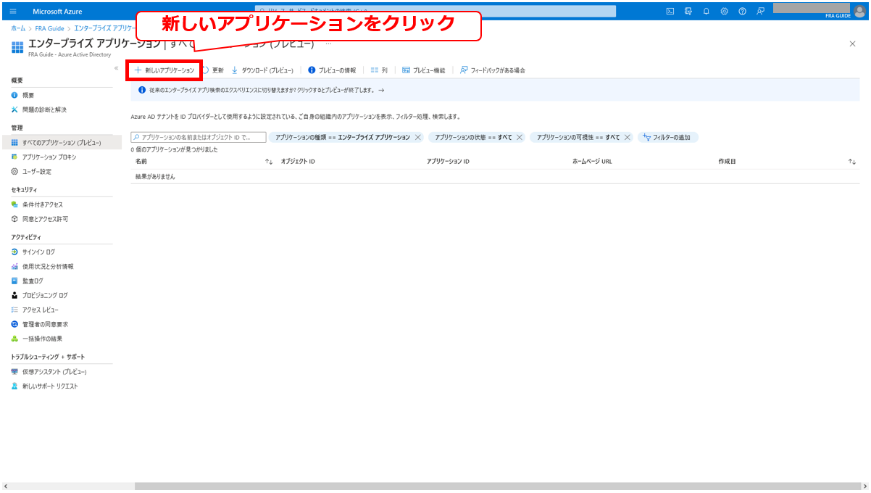Remove the アプリケーションの可視性 filter chip
The height and width of the screenshot is (493, 871).
pyautogui.click(x=628, y=137)
